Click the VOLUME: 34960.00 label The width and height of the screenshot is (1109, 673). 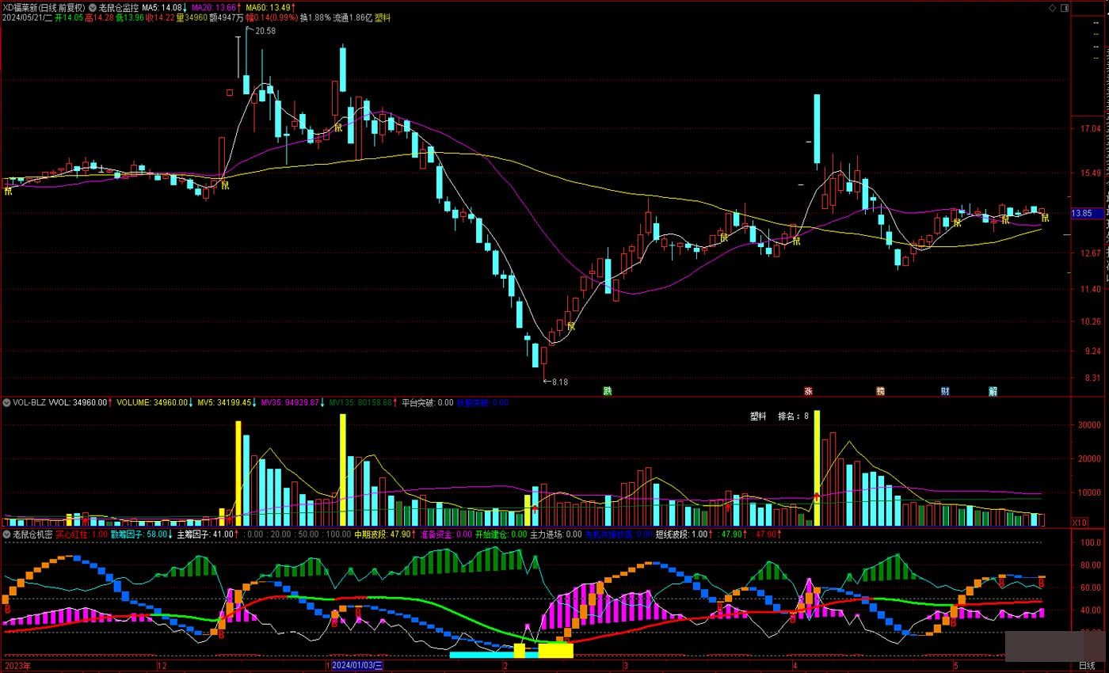coord(152,402)
